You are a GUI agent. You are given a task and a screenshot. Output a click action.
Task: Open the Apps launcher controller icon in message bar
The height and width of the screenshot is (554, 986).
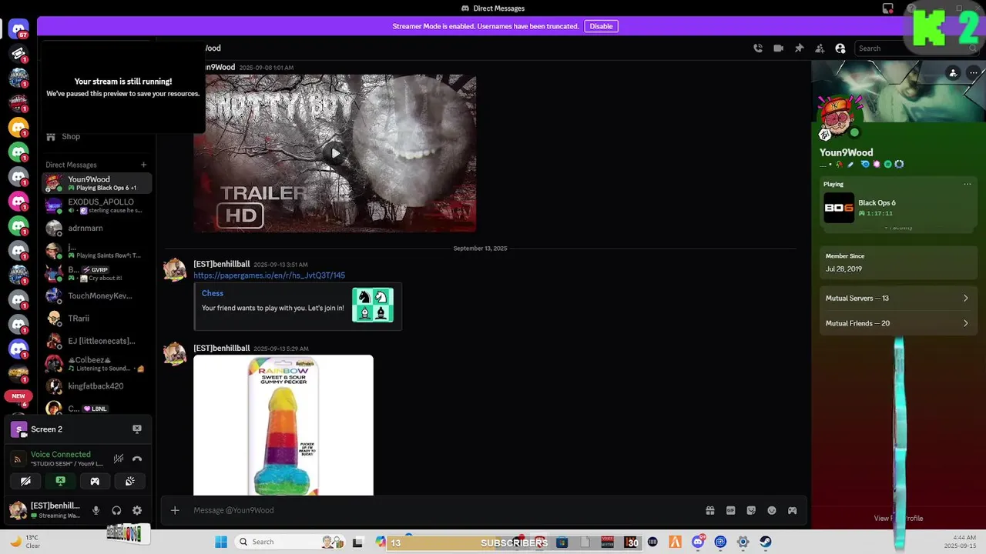792,510
